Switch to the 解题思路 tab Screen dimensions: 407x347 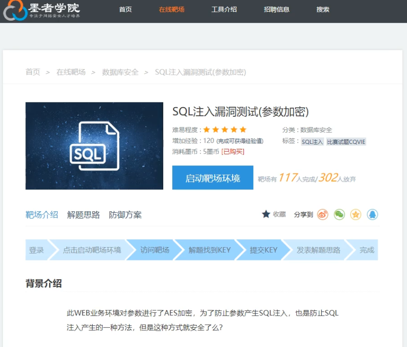pyautogui.click(x=83, y=215)
